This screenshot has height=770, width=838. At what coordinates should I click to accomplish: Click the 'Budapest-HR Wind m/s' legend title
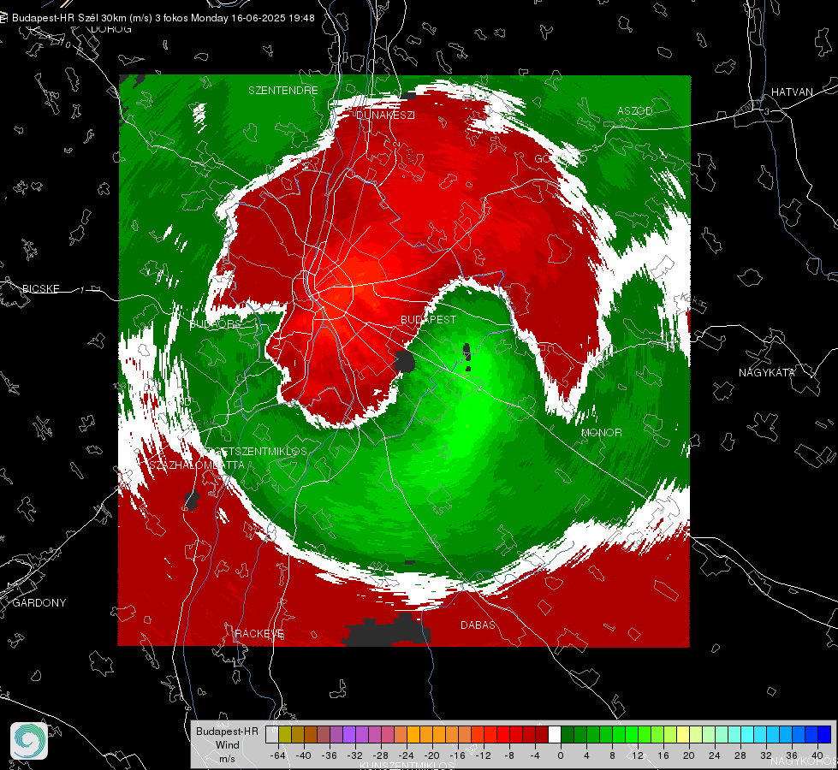click(x=227, y=744)
